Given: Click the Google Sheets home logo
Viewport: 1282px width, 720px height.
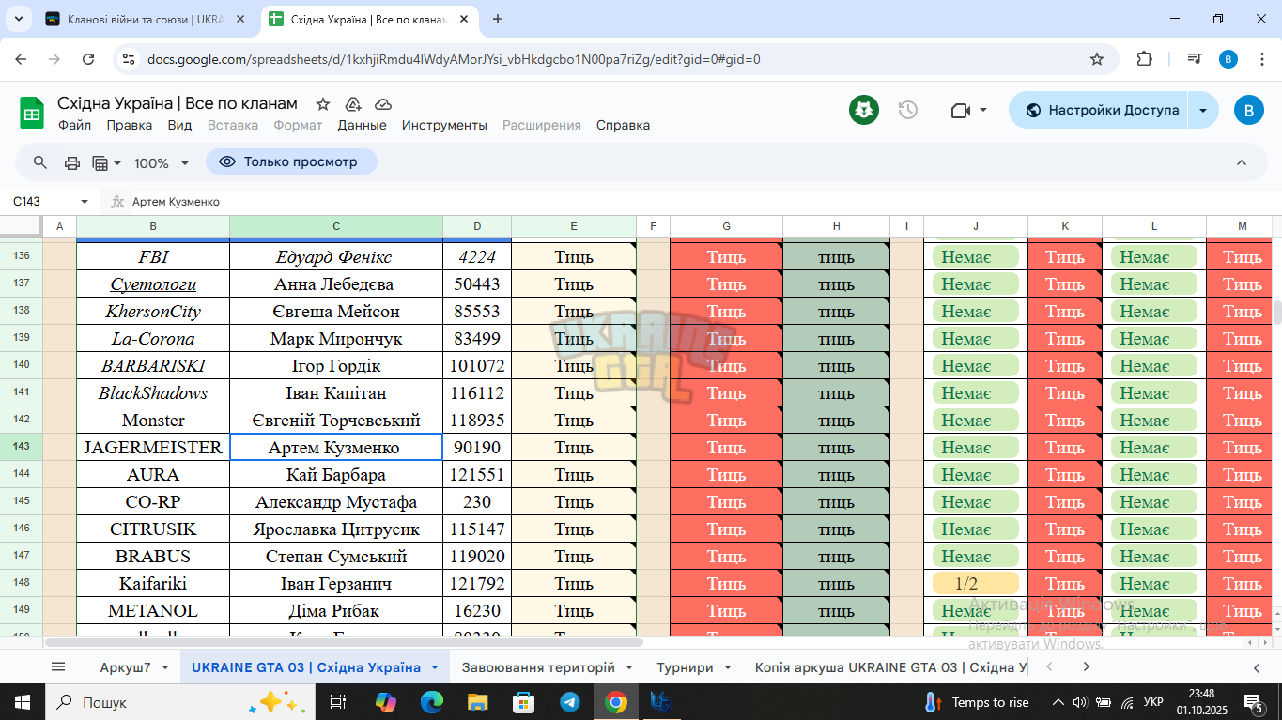Looking at the screenshot, I should [x=32, y=114].
